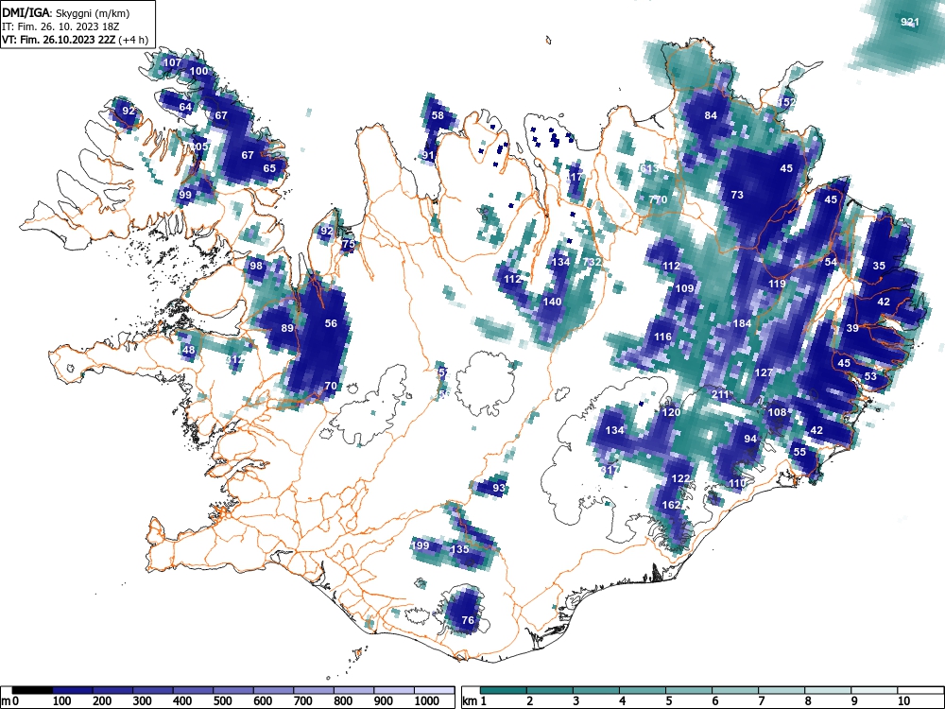Click the visibility value '70' on the map
945x709 pixels.
click(330, 386)
